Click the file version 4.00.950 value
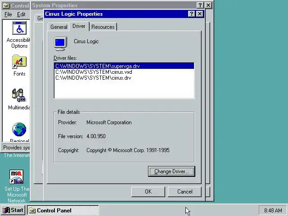This screenshot has height=216, width=288. pos(96,136)
